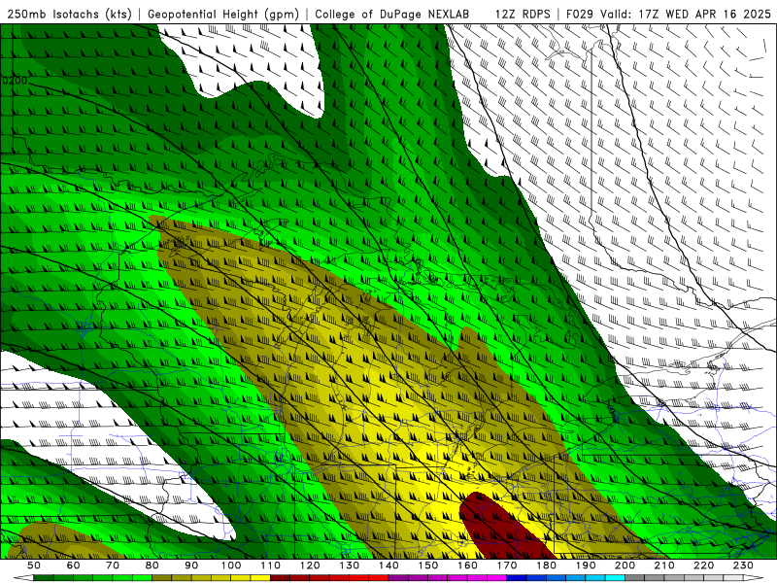The width and height of the screenshot is (777, 583).
Task: Click legend value 80
Action: tap(152, 566)
